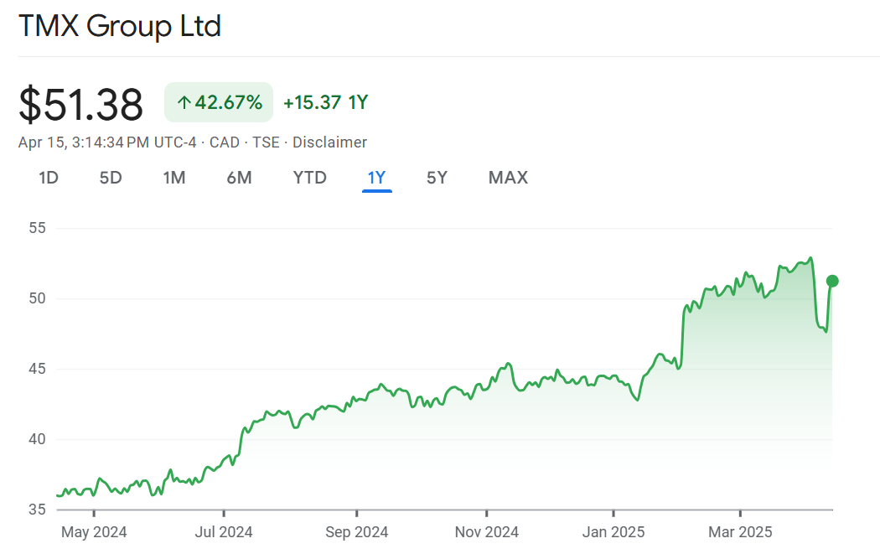Image resolution: width=880 pixels, height=559 pixels.
Task: Switch chart to 5Y range
Action: [x=437, y=178]
